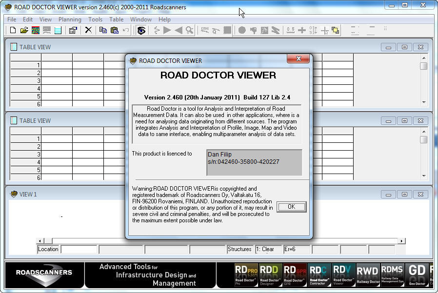The height and width of the screenshot is (293, 438).
Task: Close the Road Doctor Viewer about dialog
Action: point(299,59)
